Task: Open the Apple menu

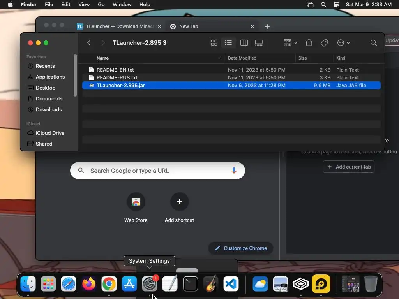Action: point(10,5)
